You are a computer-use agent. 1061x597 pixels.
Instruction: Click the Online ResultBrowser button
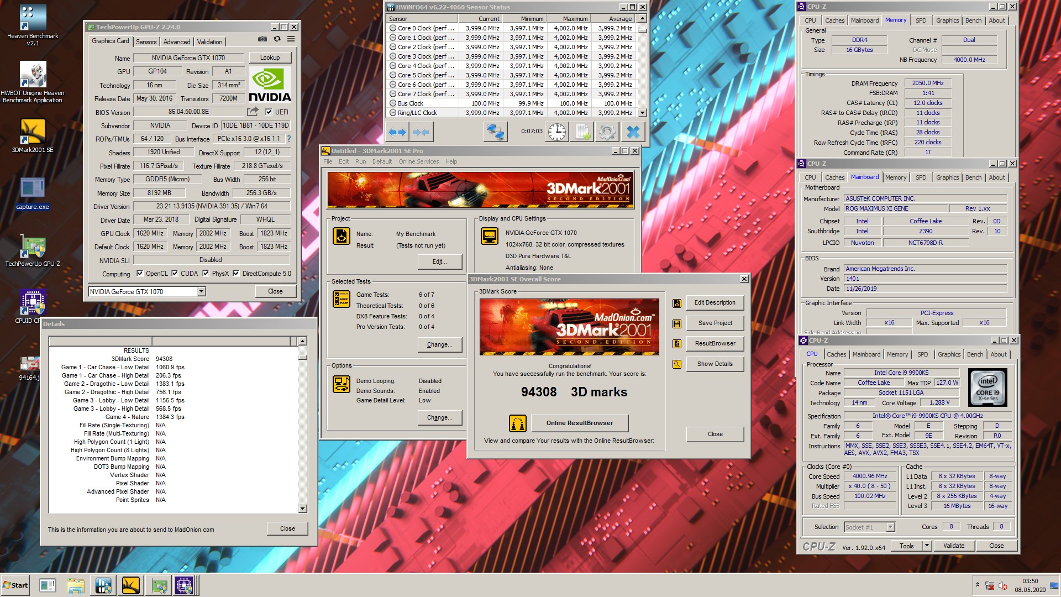coord(580,423)
